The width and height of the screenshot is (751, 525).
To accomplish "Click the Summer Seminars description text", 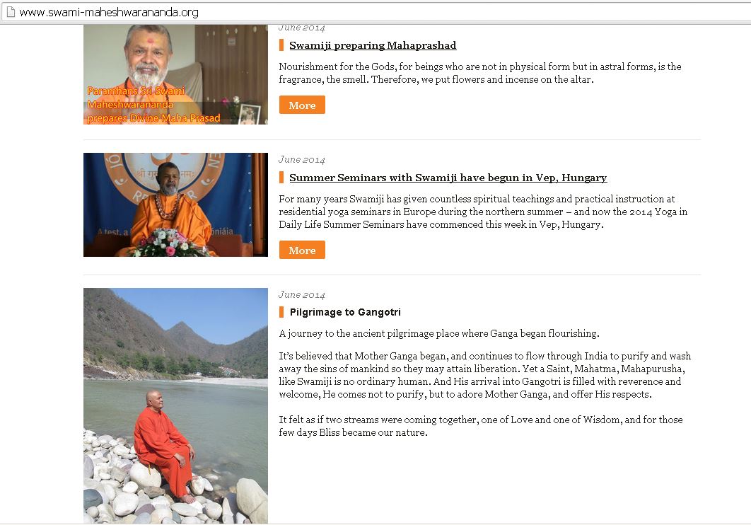I will tap(483, 212).
